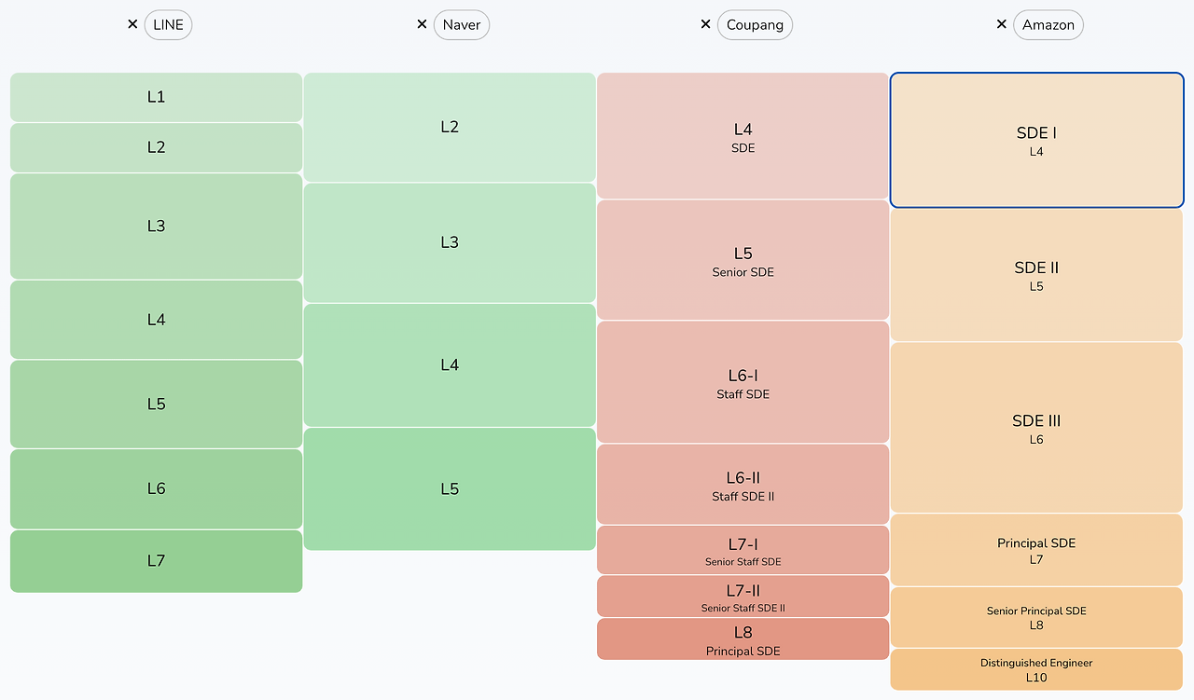Viewport: 1194px width, 700px height.
Task: Select Amazon SDE II L5 block
Action: [1036, 275]
